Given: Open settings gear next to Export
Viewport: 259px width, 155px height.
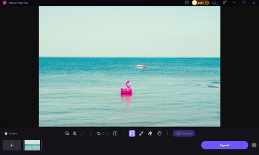Looking at the screenshot, I should coord(254,145).
